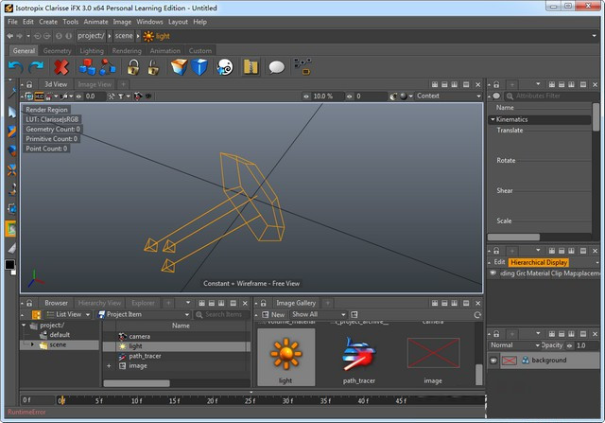Switch to the Hierarchy View tab

[x=99, y=303]
